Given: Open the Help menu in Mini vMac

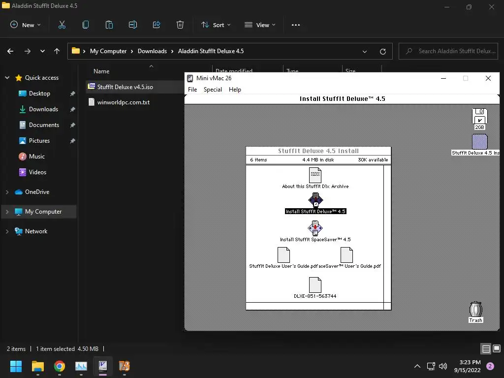Looking at the screenshot, I should [x=235, y=90].
